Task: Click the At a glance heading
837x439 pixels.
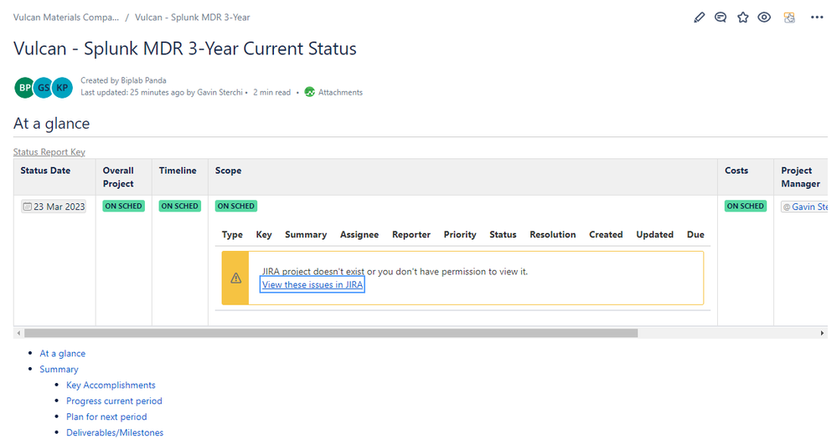Action: 51,124
